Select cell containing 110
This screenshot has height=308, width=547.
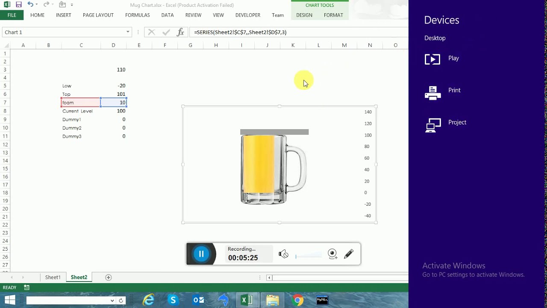(x=113, y=69)
